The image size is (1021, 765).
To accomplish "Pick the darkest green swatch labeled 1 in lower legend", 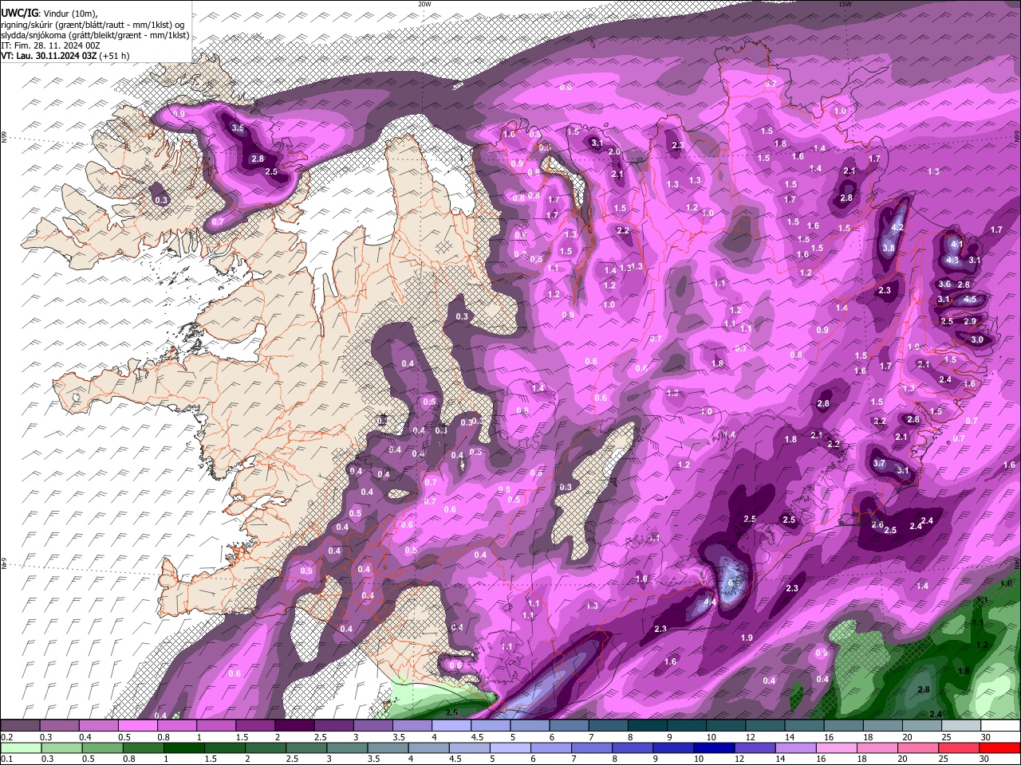I will (x=185, y=747).
